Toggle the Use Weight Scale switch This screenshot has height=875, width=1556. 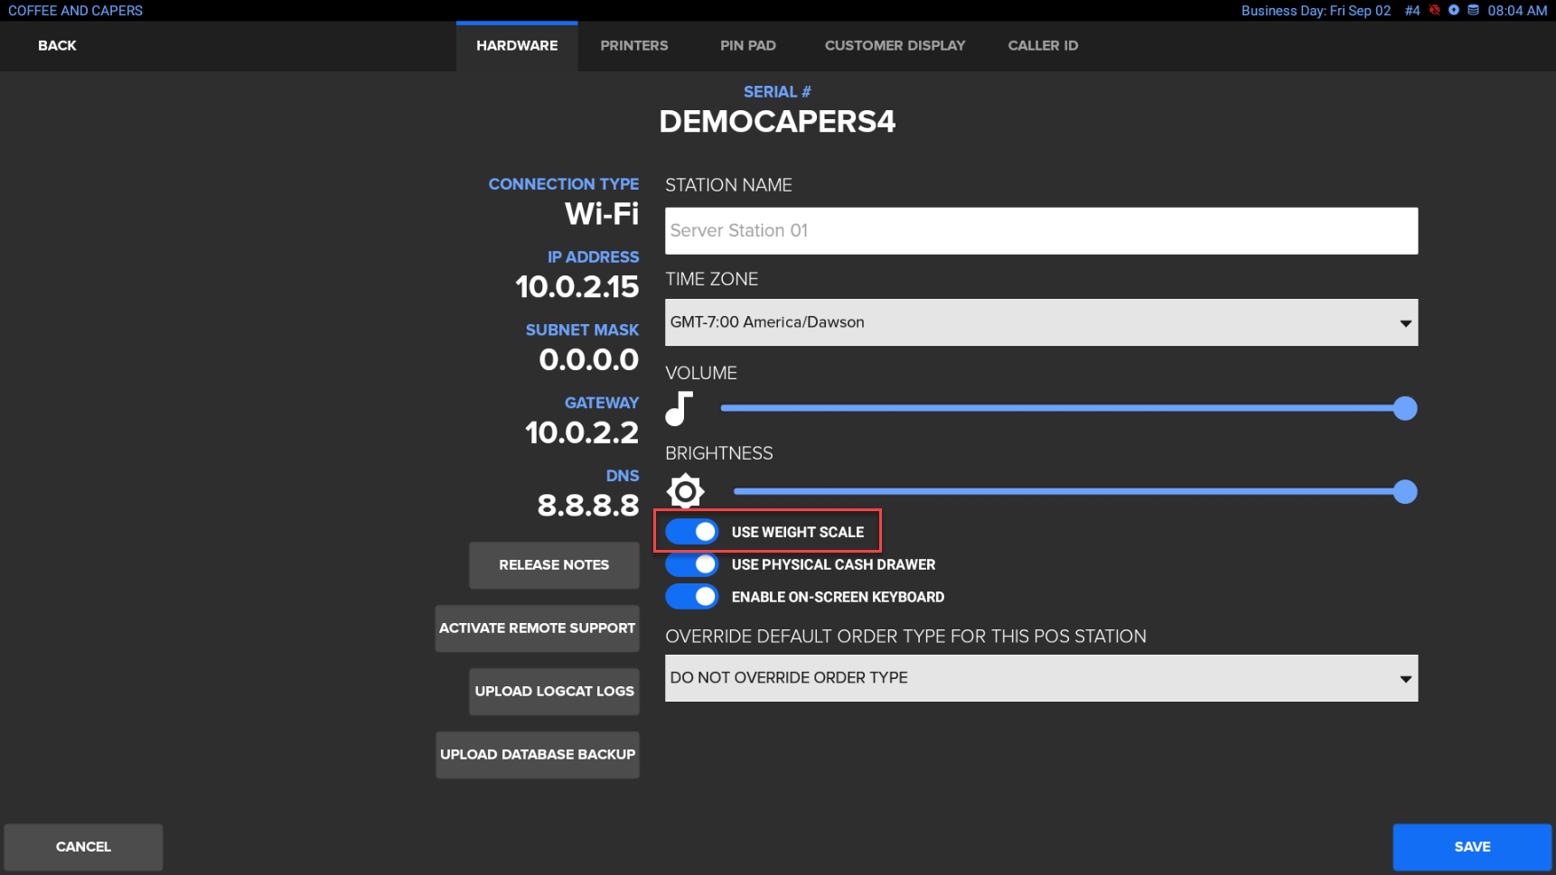point(692,532)
